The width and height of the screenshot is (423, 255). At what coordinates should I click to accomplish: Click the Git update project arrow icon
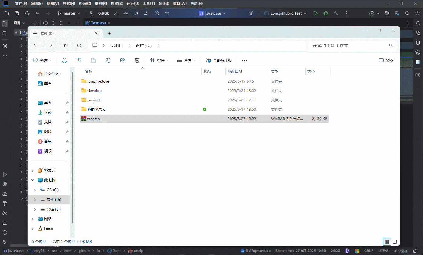pyautogui.click(x=116, y=13)
